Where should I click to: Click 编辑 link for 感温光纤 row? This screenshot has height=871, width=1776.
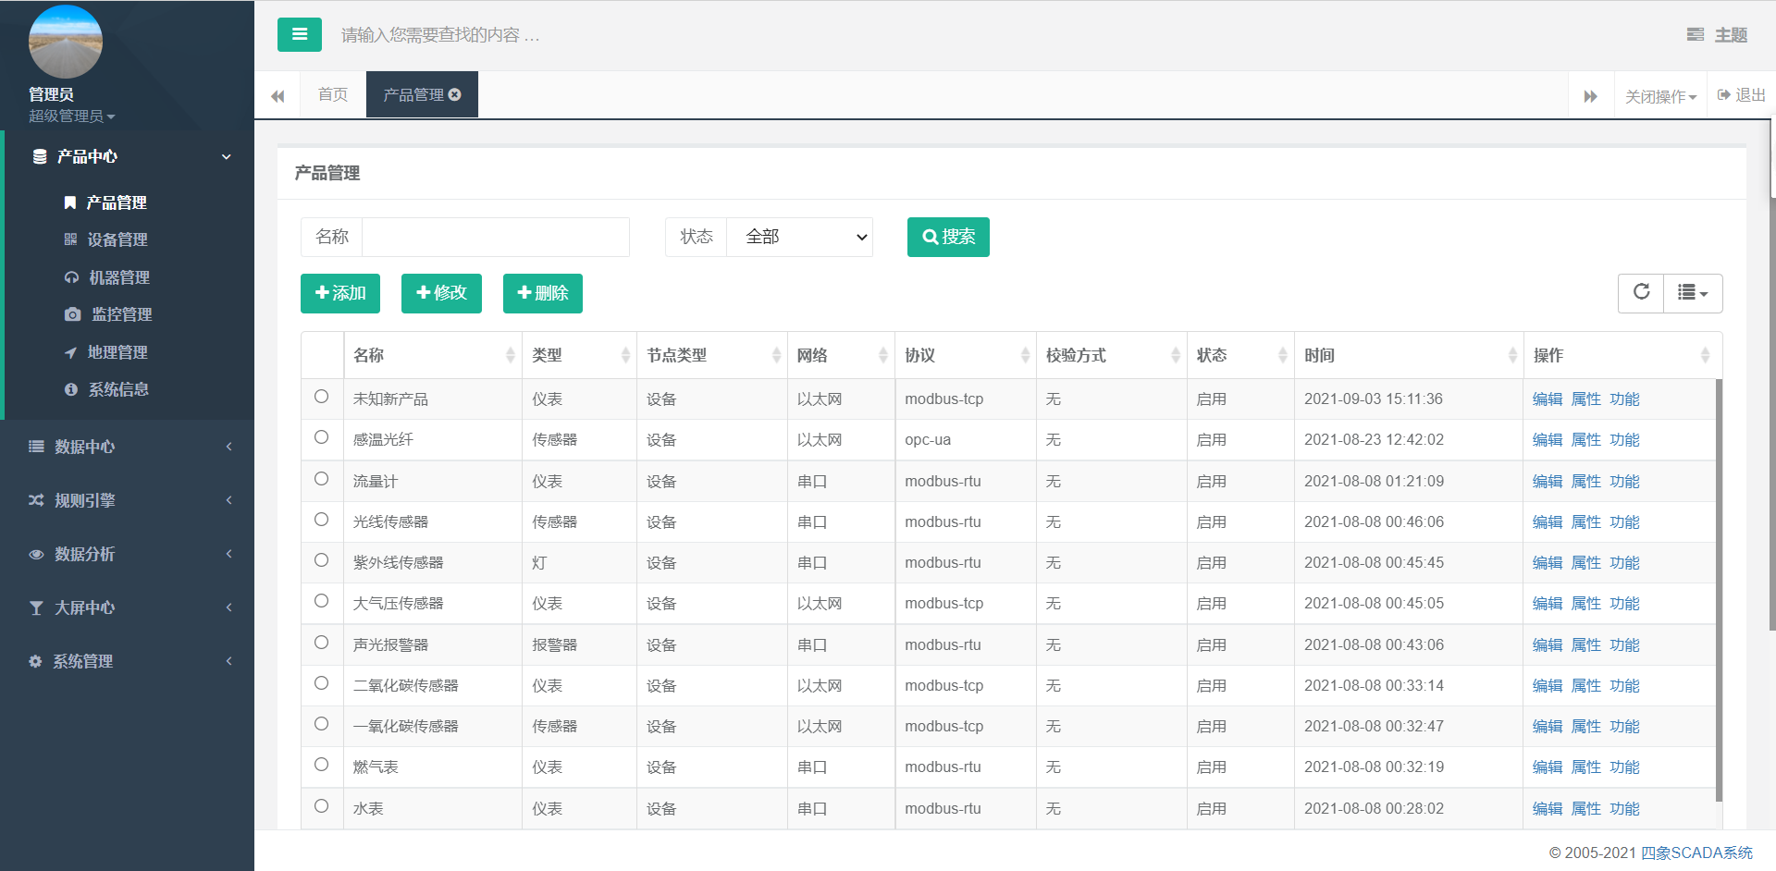(x=1547, y=440)
